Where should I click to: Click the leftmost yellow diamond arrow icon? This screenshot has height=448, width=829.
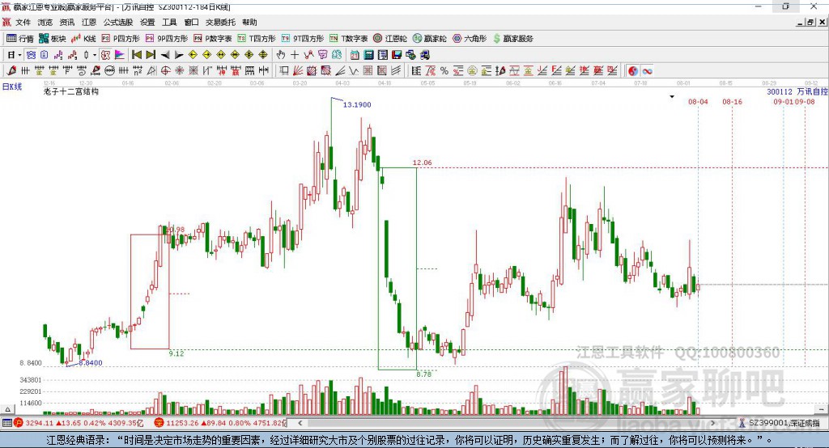(193, 55)
